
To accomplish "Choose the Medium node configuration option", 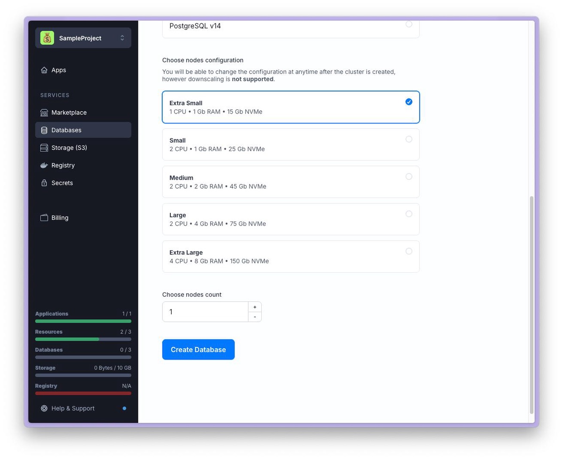I will [409, 176].
